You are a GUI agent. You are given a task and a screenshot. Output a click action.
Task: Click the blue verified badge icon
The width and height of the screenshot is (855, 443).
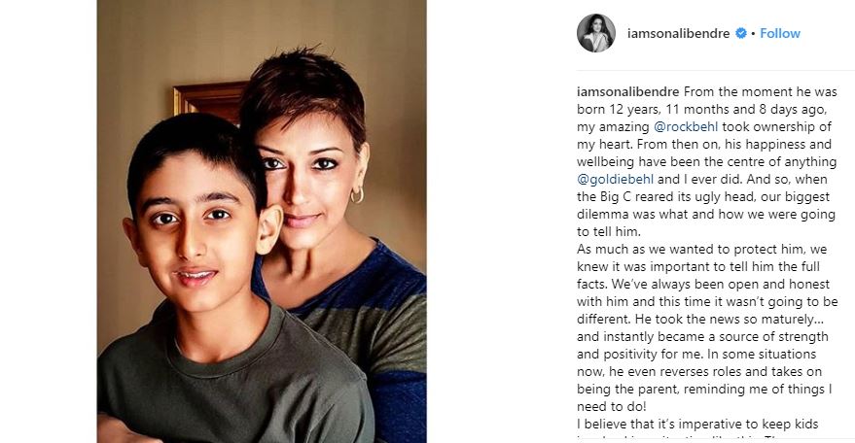pyautogui.click(x=740, y=33)
